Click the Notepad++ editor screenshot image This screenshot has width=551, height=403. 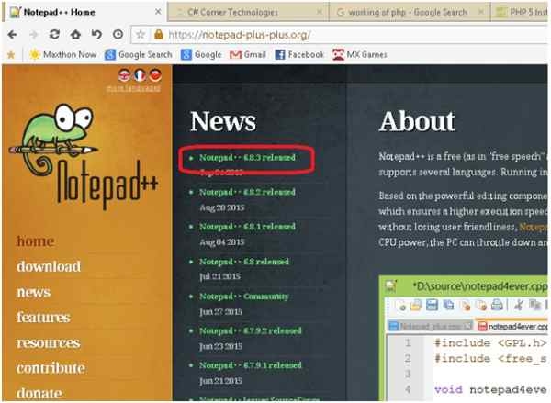[464, 339]
